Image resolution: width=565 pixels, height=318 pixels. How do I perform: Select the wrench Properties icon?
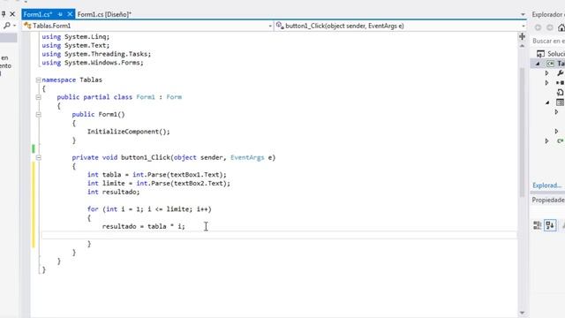click(x=561, y=73)
